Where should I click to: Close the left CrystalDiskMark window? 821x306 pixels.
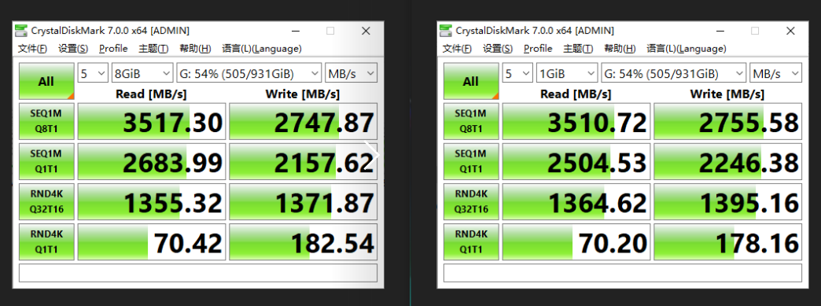pyautogui.click(x=366, y=31)
